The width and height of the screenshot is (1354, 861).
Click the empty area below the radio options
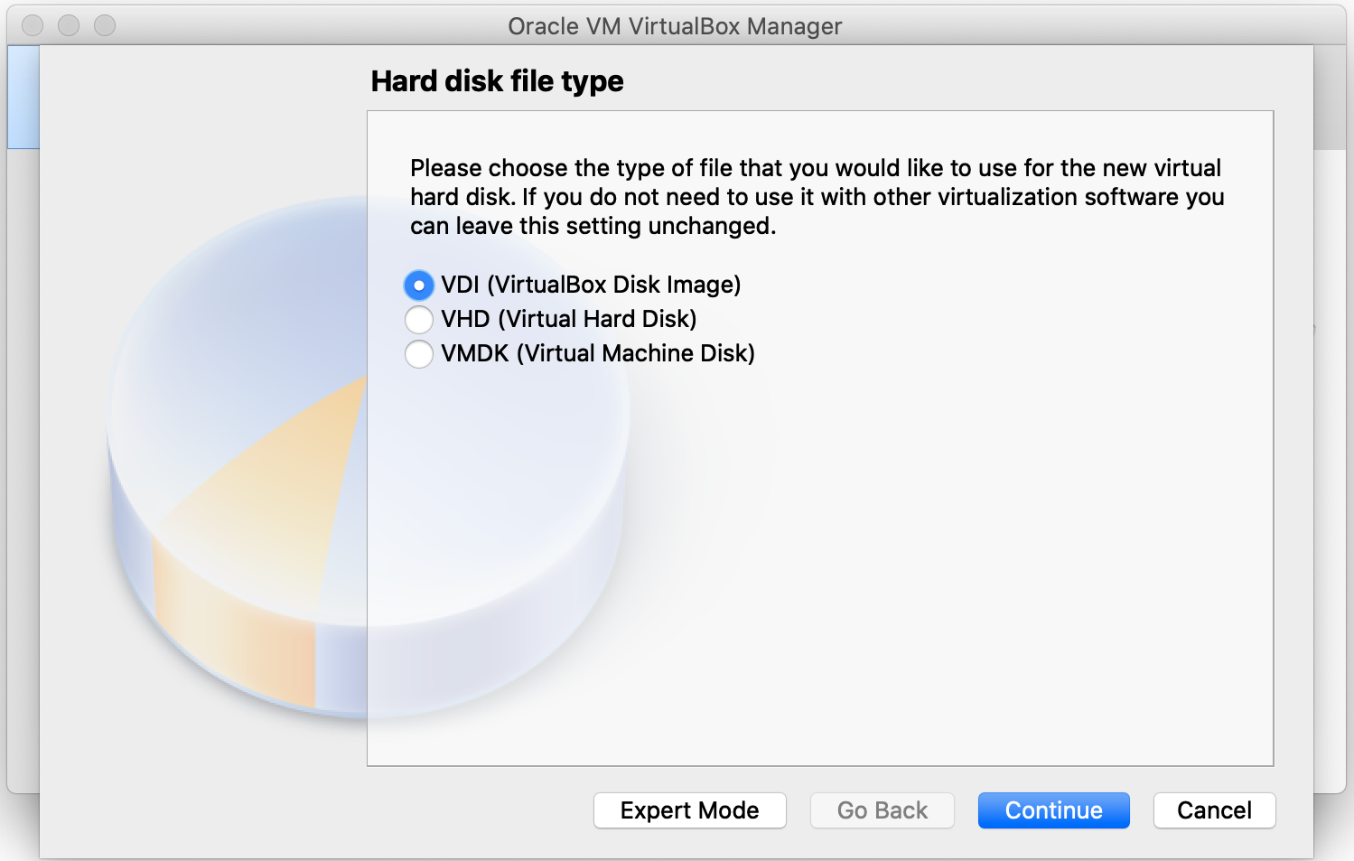(819, 560)
